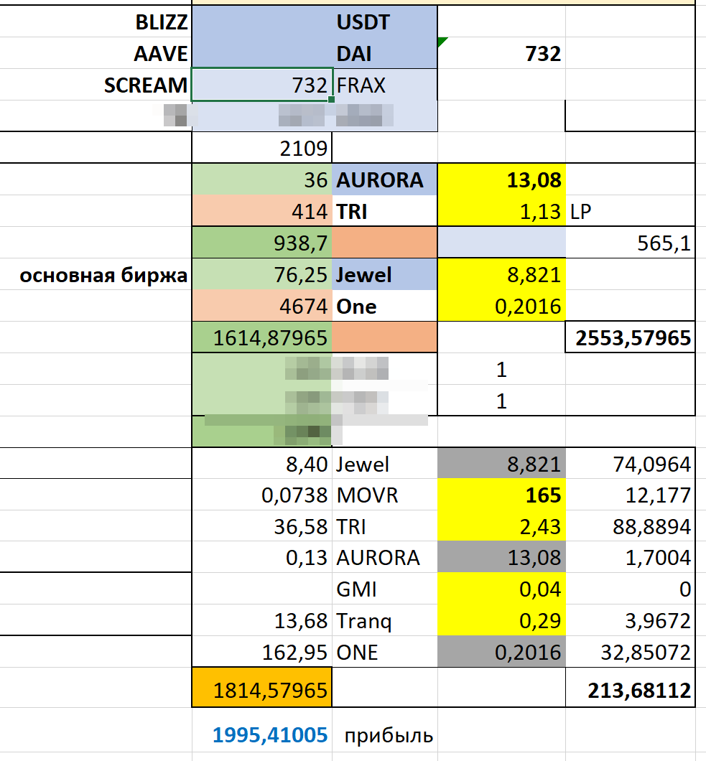The height and width of the screenshot is (761, 706).
Task: Click the bold TRI cell
Action: point(384,211)
